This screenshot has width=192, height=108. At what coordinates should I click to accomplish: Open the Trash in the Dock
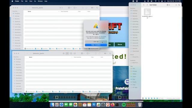point(140,105)
